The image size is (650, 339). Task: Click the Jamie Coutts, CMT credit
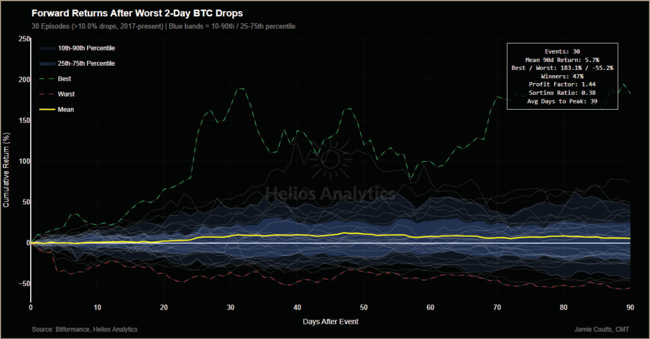pyautogui.click(x=602, y=329)
